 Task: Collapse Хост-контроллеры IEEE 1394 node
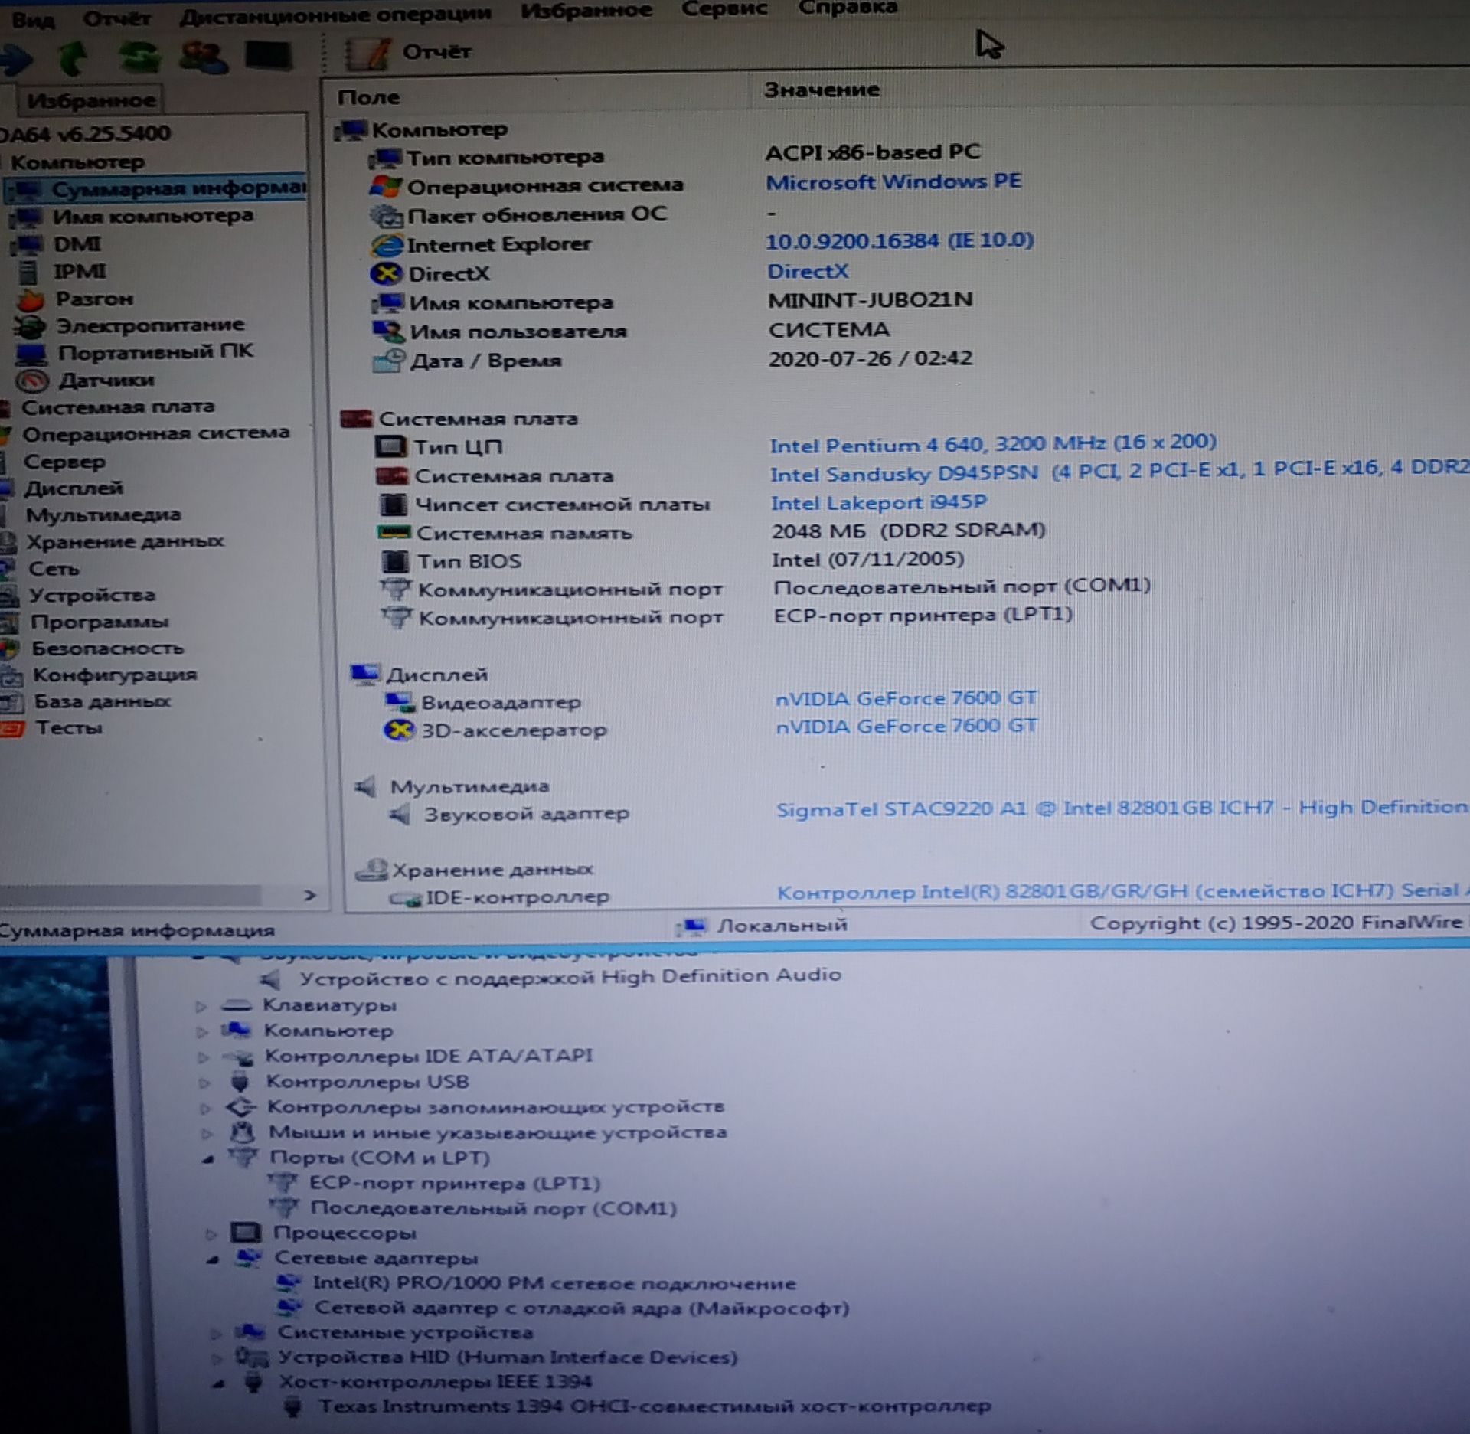(219, 1383)
